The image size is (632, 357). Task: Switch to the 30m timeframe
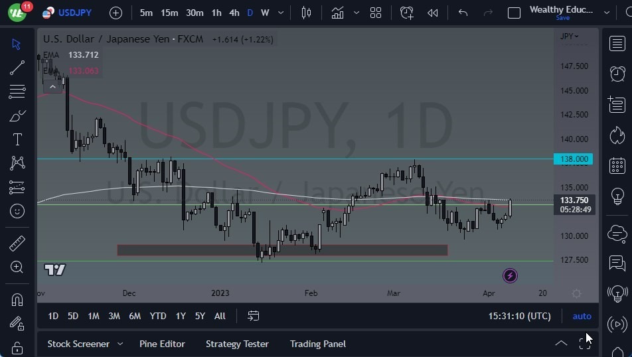(195, 13)
